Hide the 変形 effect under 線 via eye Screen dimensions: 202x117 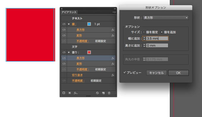coord(64,35)
